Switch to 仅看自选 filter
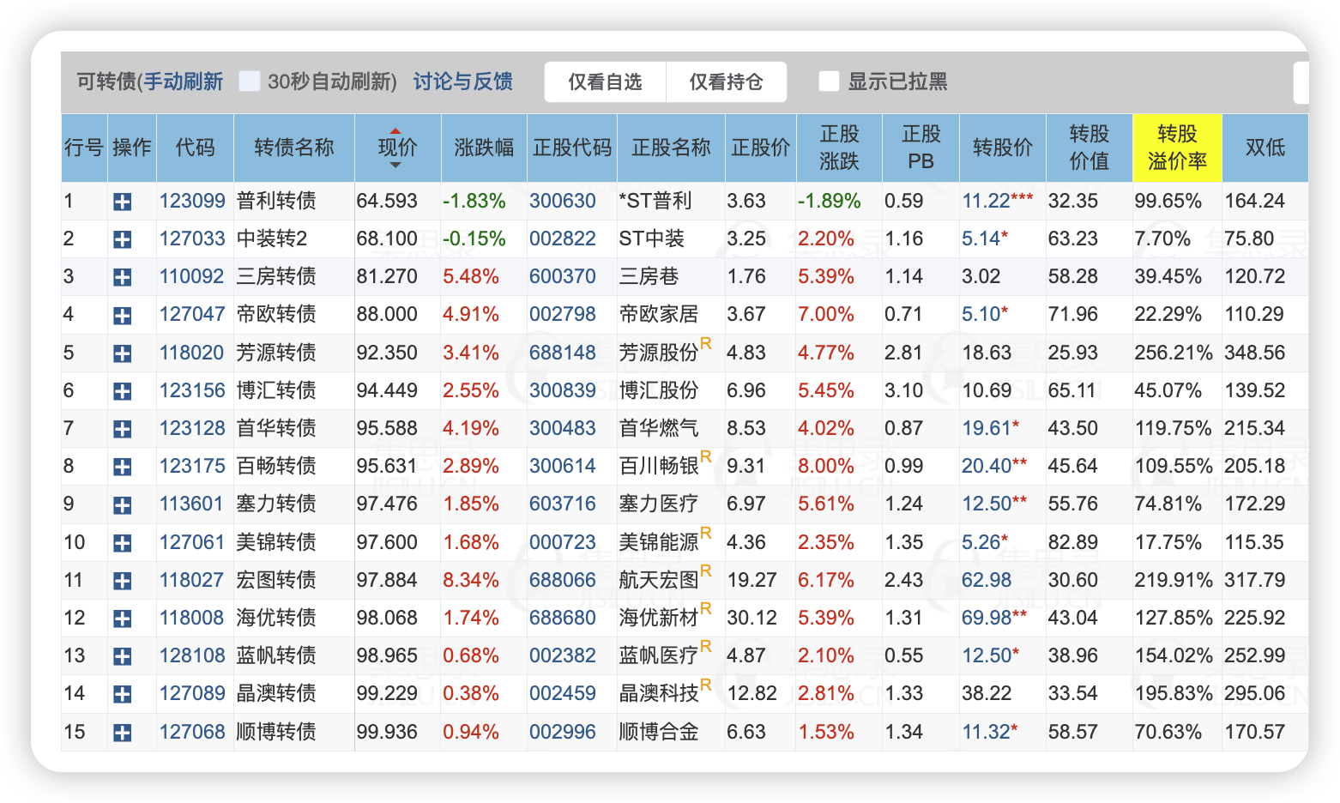Screen dimensions: 1340x803 click(606, 82)
